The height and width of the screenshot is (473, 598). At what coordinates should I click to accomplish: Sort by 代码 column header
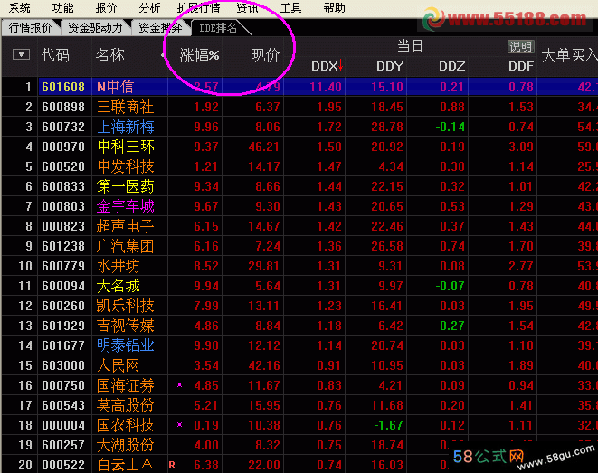(x=56, y=55)
